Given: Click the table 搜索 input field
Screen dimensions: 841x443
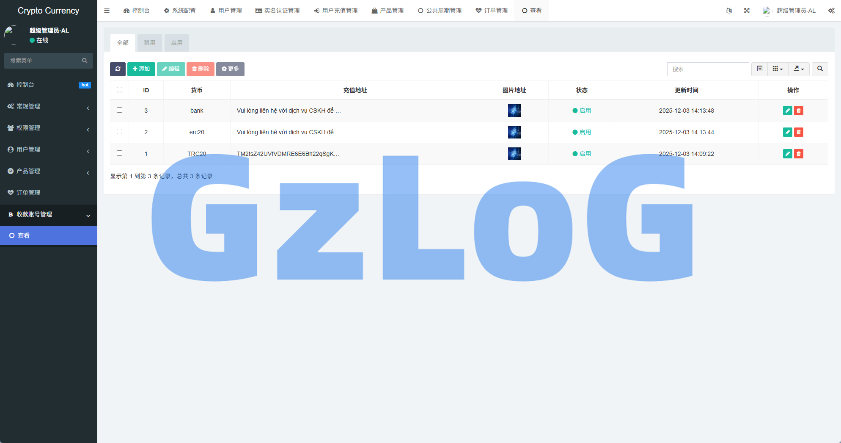Looking at the screenshot, I should [708, 69].
